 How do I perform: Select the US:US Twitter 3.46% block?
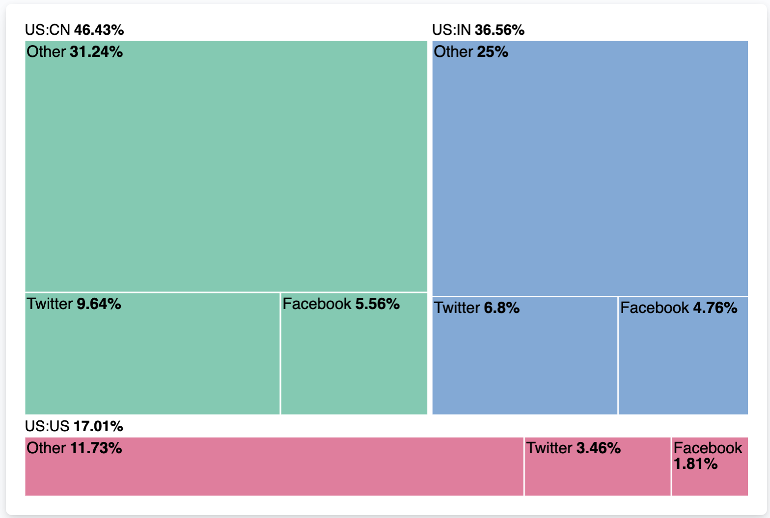pyautogui.click(x=597, y=466)
